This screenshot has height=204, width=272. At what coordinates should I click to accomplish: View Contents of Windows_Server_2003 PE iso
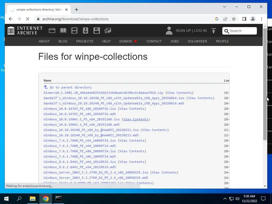point(164,172)
